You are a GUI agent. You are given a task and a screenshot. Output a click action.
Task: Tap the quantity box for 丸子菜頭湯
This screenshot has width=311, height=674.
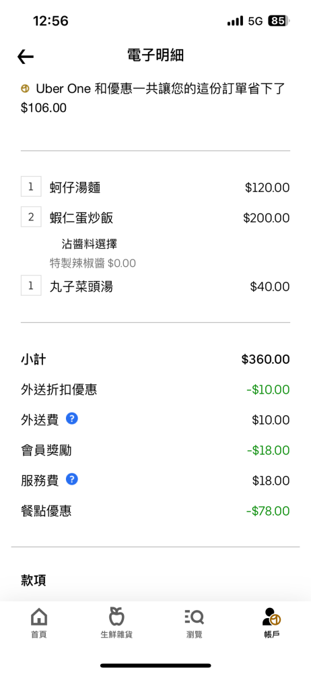coord(31,285)
